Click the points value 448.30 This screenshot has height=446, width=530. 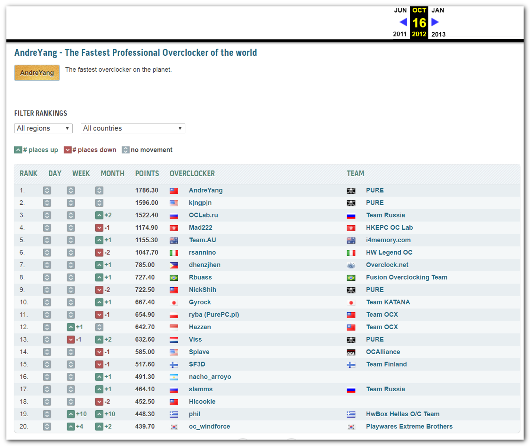[x=145, y=414]
